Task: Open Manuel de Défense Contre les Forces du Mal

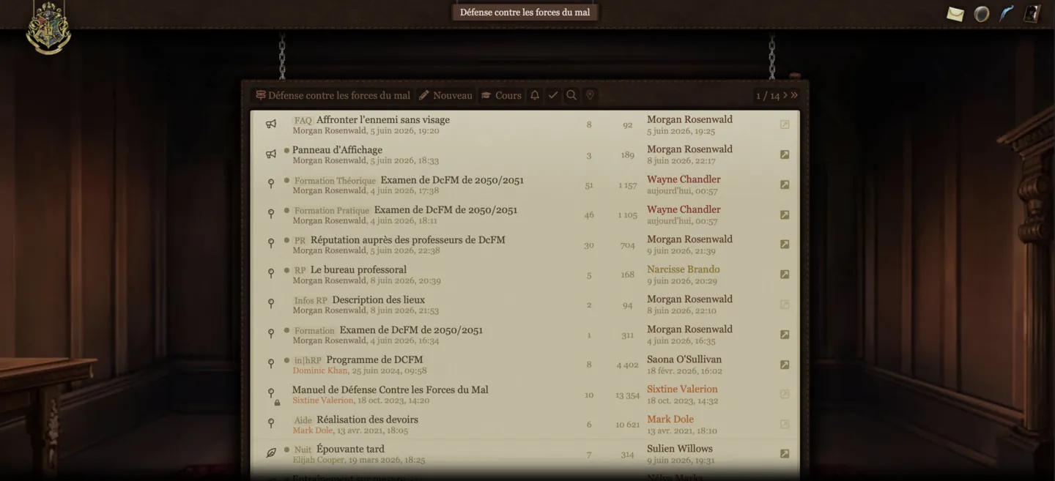Action: click(x=390, y=390)
